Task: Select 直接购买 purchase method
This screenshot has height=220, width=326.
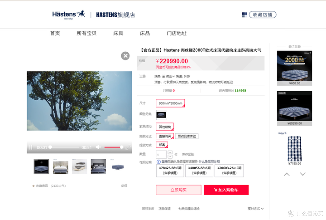Action: [165, 136]
